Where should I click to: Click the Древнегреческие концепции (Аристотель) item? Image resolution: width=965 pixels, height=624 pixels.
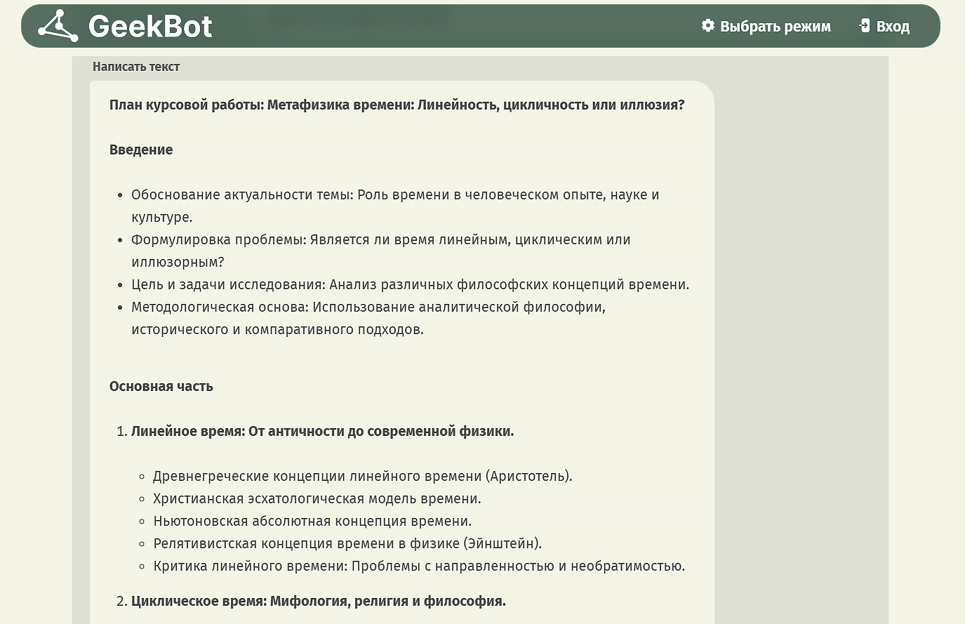362,477
